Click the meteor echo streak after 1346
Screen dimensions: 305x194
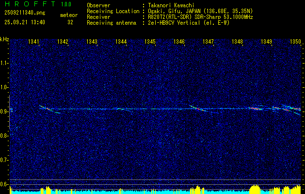click(197, 108)
